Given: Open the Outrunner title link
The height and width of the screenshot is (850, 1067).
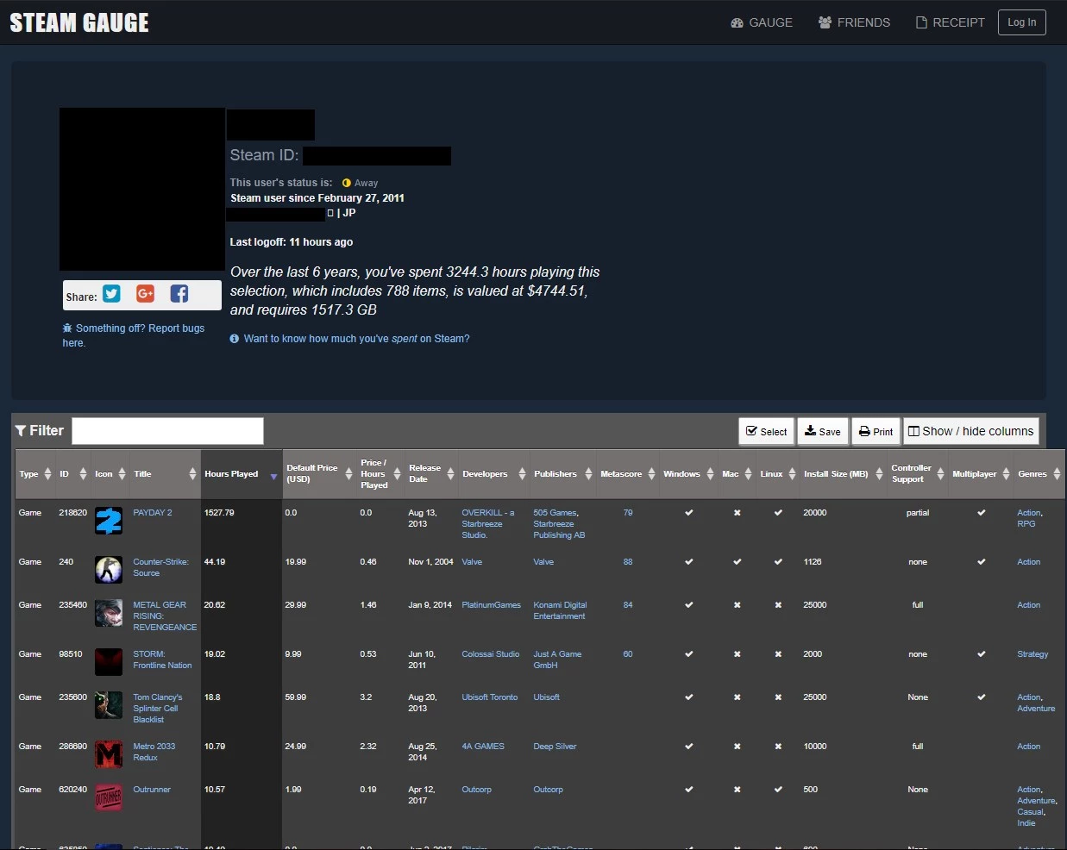Looking at the screenshot, I should [152, 790].
